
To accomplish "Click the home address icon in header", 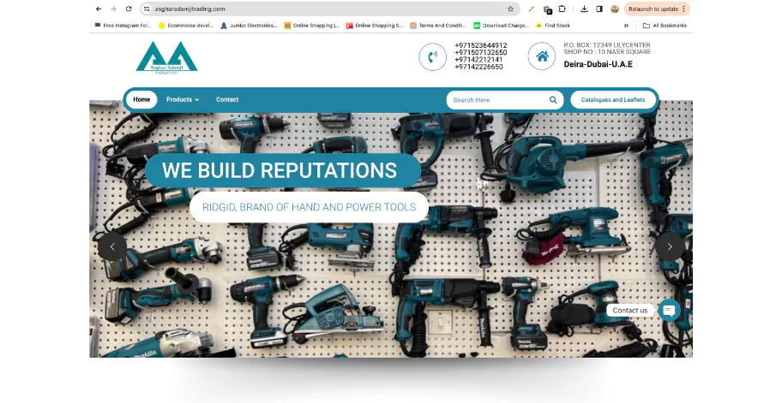I will coord(541,57).
